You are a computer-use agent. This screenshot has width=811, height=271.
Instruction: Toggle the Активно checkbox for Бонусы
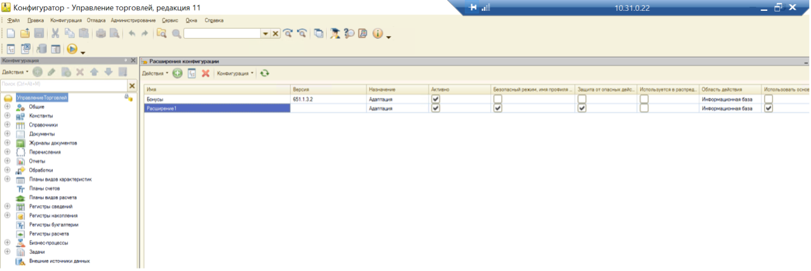[435, 100]
